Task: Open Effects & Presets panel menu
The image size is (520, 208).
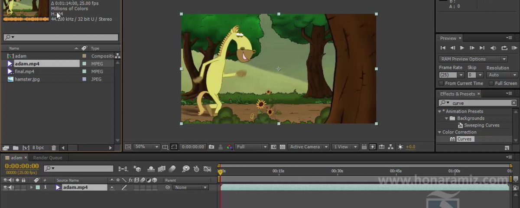Action: [x=509, y=94]
